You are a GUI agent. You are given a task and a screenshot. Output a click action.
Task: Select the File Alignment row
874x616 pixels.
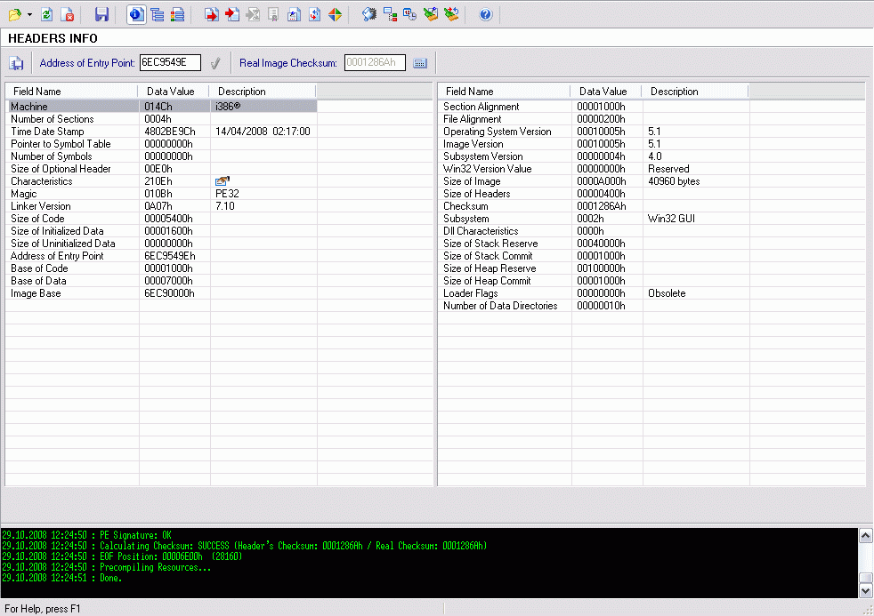(595, 119)
